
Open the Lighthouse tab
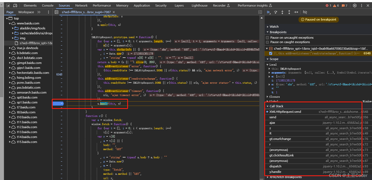pos(200,5)
